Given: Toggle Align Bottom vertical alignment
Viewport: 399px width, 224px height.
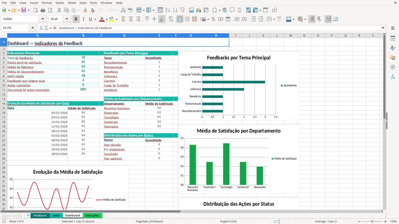Looking at the screenshot, I should [x=162, y=19].
